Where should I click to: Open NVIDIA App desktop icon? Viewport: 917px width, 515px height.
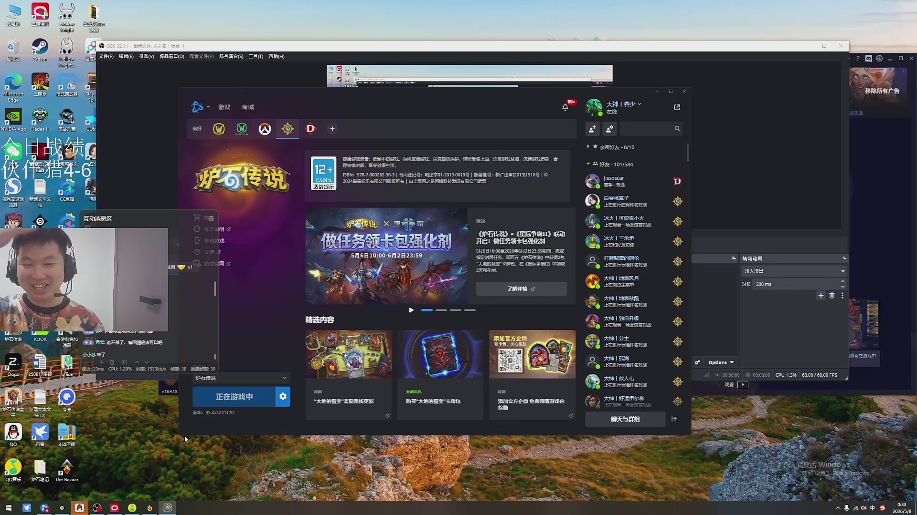tap(13, 120)
